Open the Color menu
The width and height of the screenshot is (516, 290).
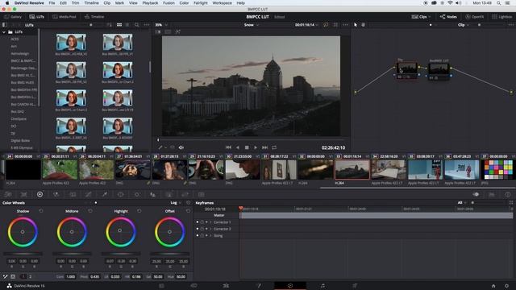[184, 3]
